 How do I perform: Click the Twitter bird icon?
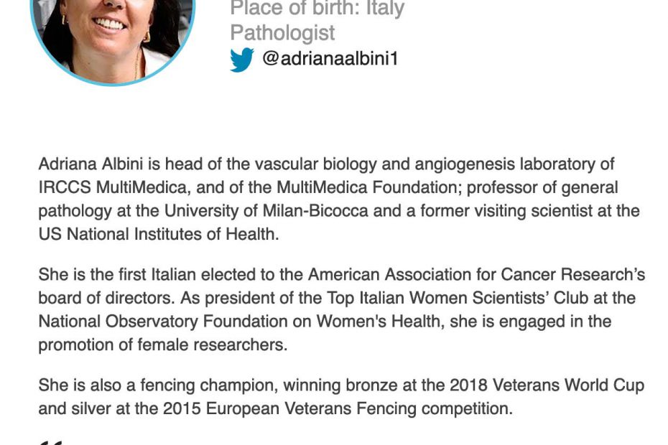point(241,60)
